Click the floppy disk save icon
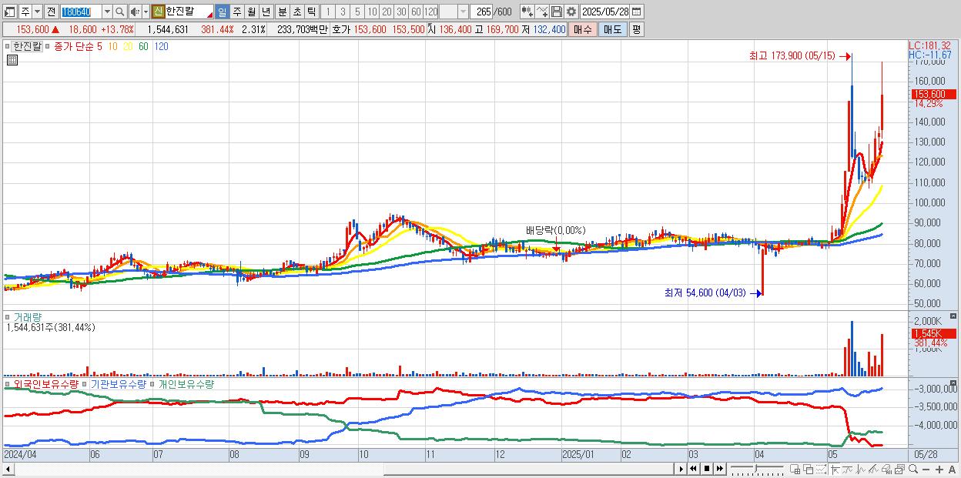Screen dimensions: 961x478 [x=557, y=12]
